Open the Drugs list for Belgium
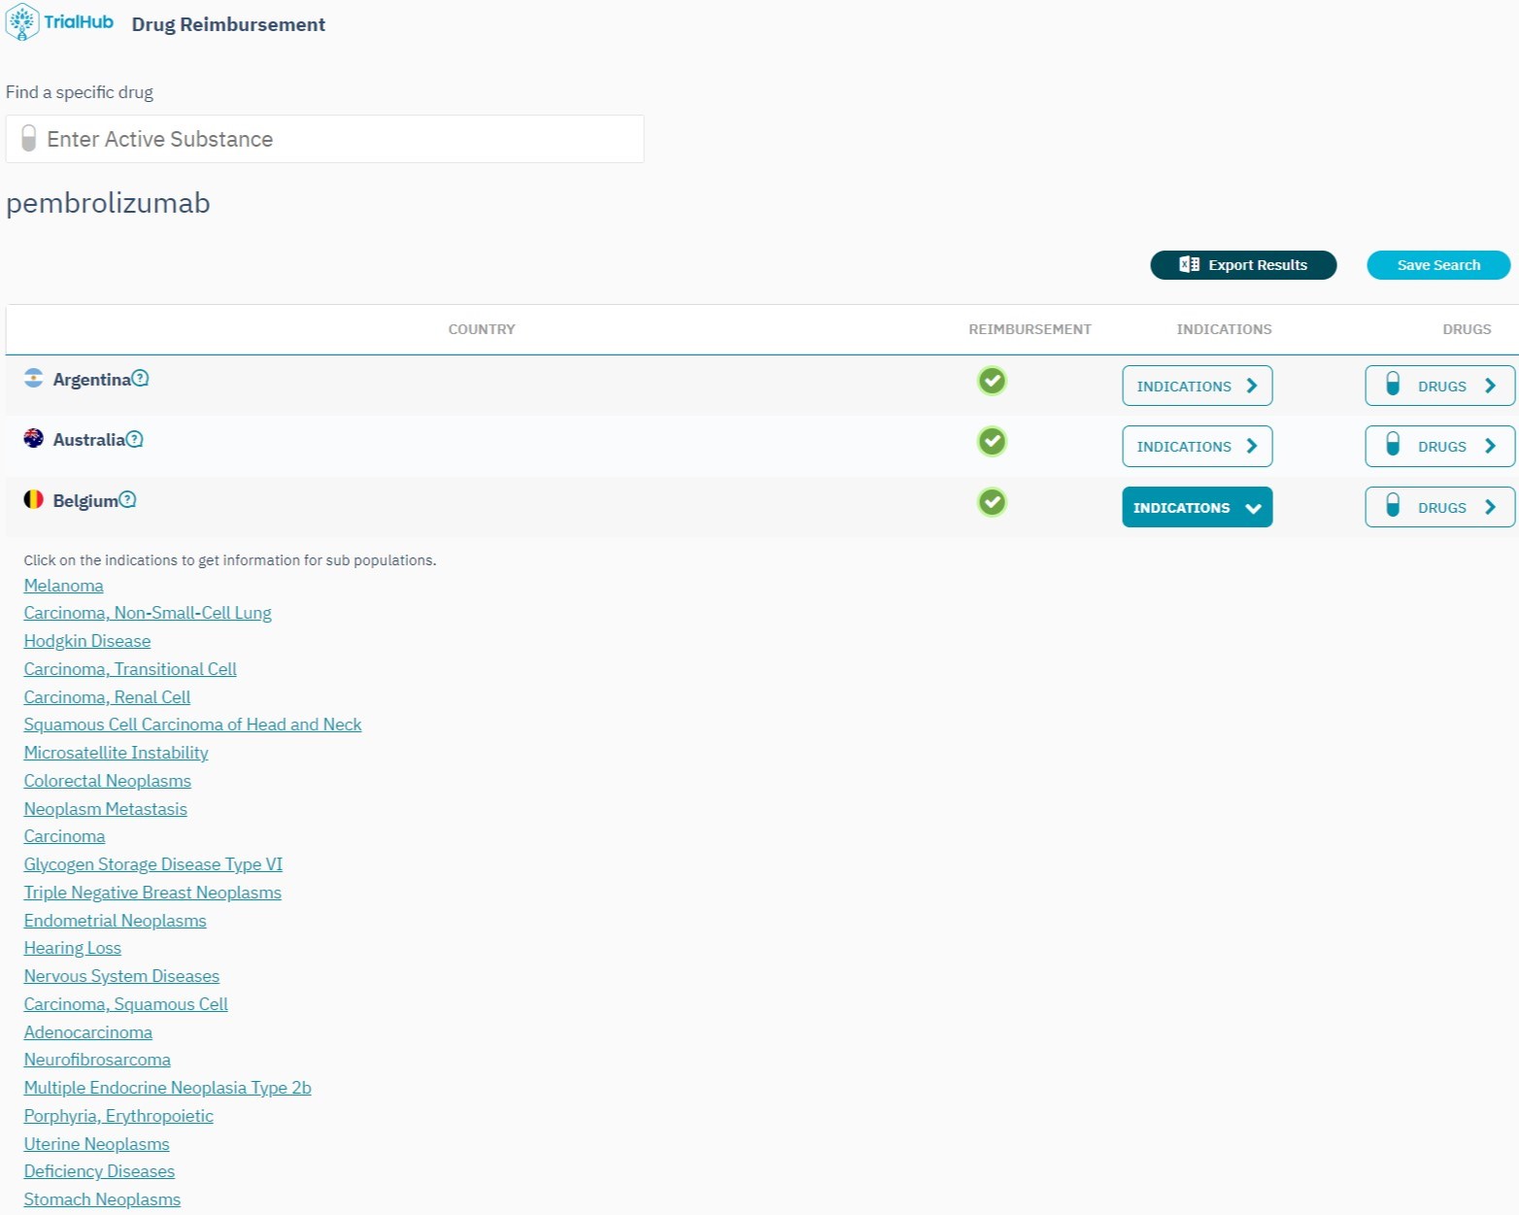The image size is (1519, 1215). click(x=1439, y=507)
